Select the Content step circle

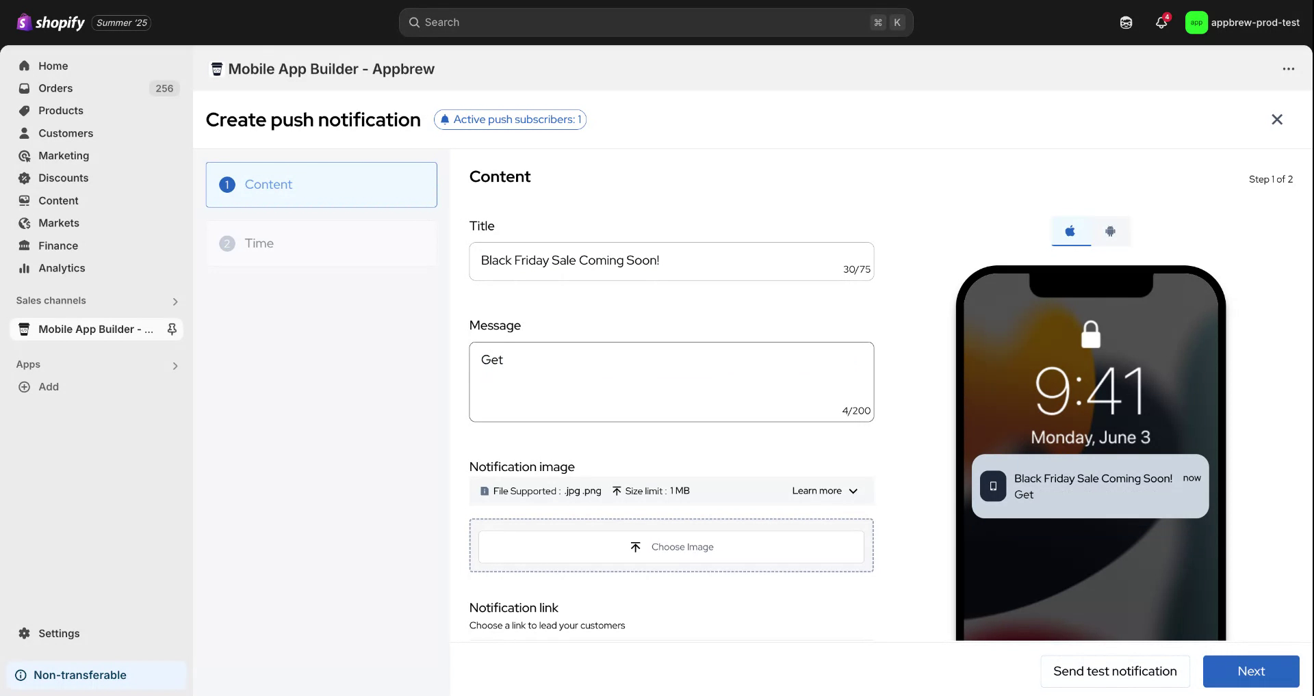(227, 185)
